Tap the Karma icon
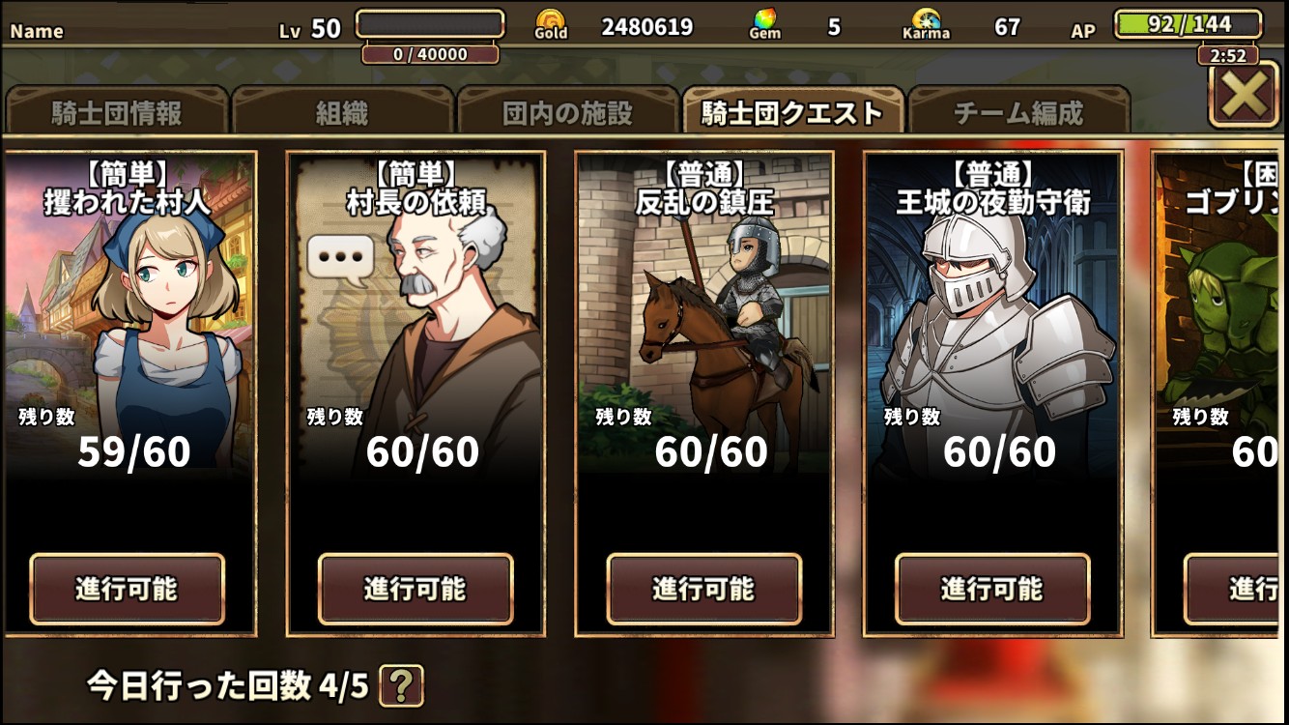Viewport: 1289px width, 725px height. pos(926,18)
